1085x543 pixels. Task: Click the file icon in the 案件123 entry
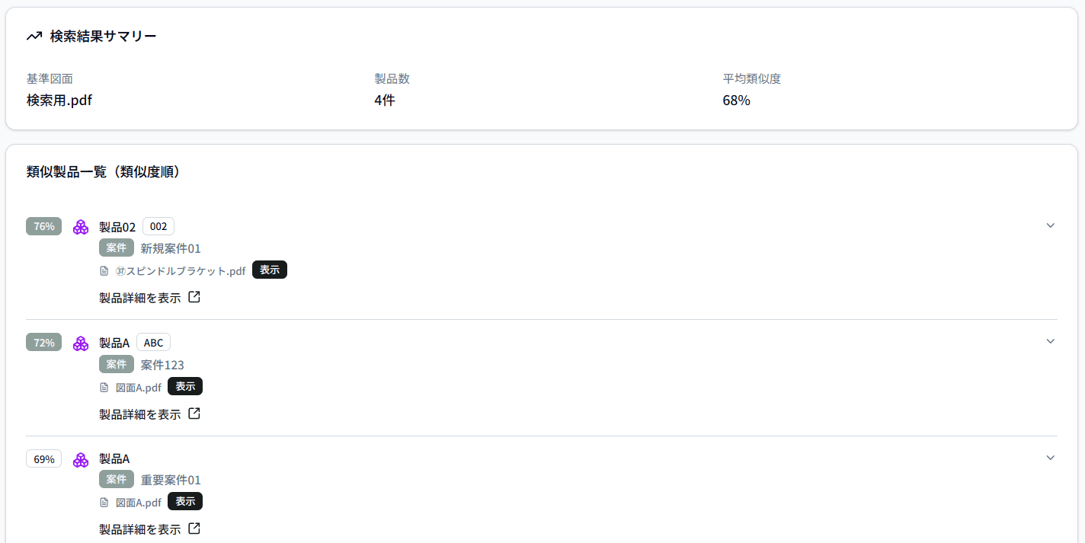104,388
